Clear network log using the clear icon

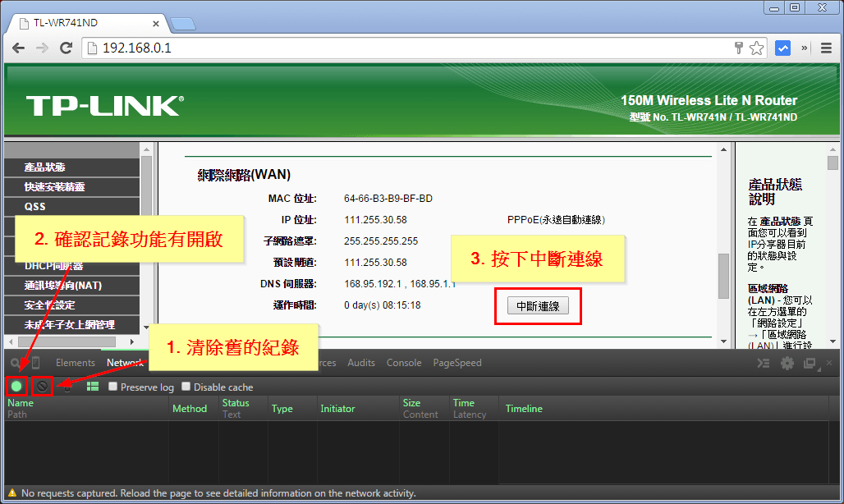point(42,386)
